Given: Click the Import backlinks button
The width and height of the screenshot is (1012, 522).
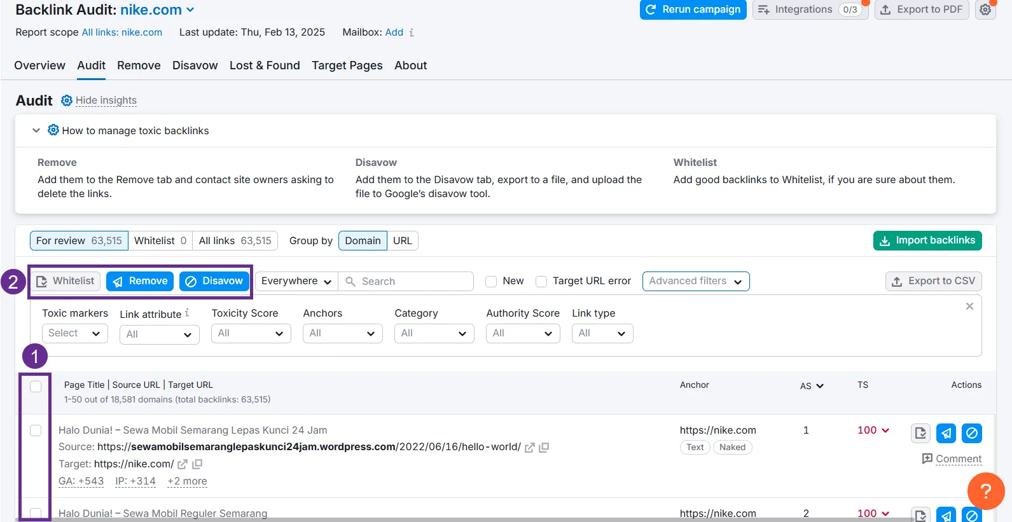Looking at the screenshot, I should [x=927, y=240].
